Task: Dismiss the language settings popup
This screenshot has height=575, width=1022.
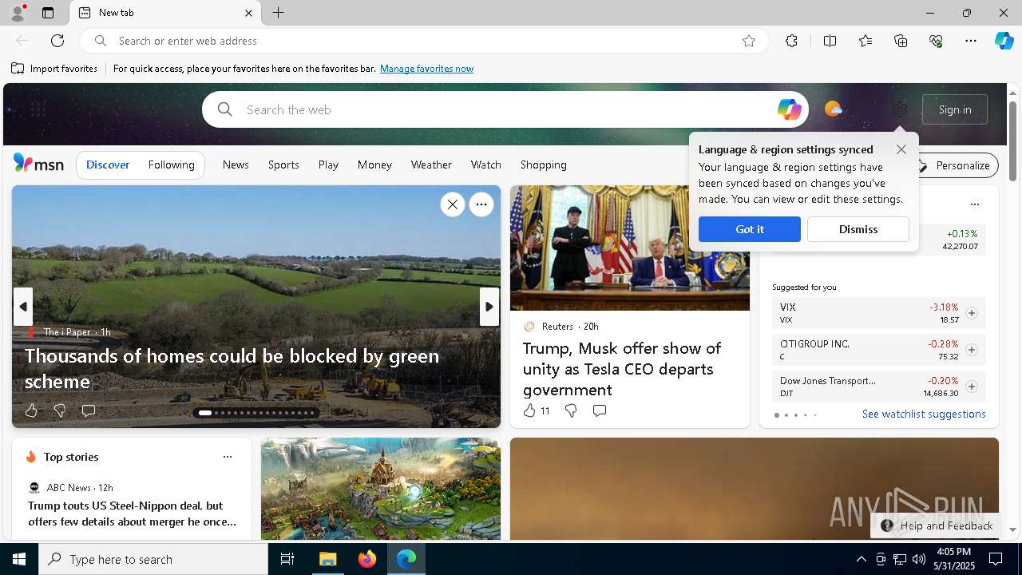Action: coord(858,229)
